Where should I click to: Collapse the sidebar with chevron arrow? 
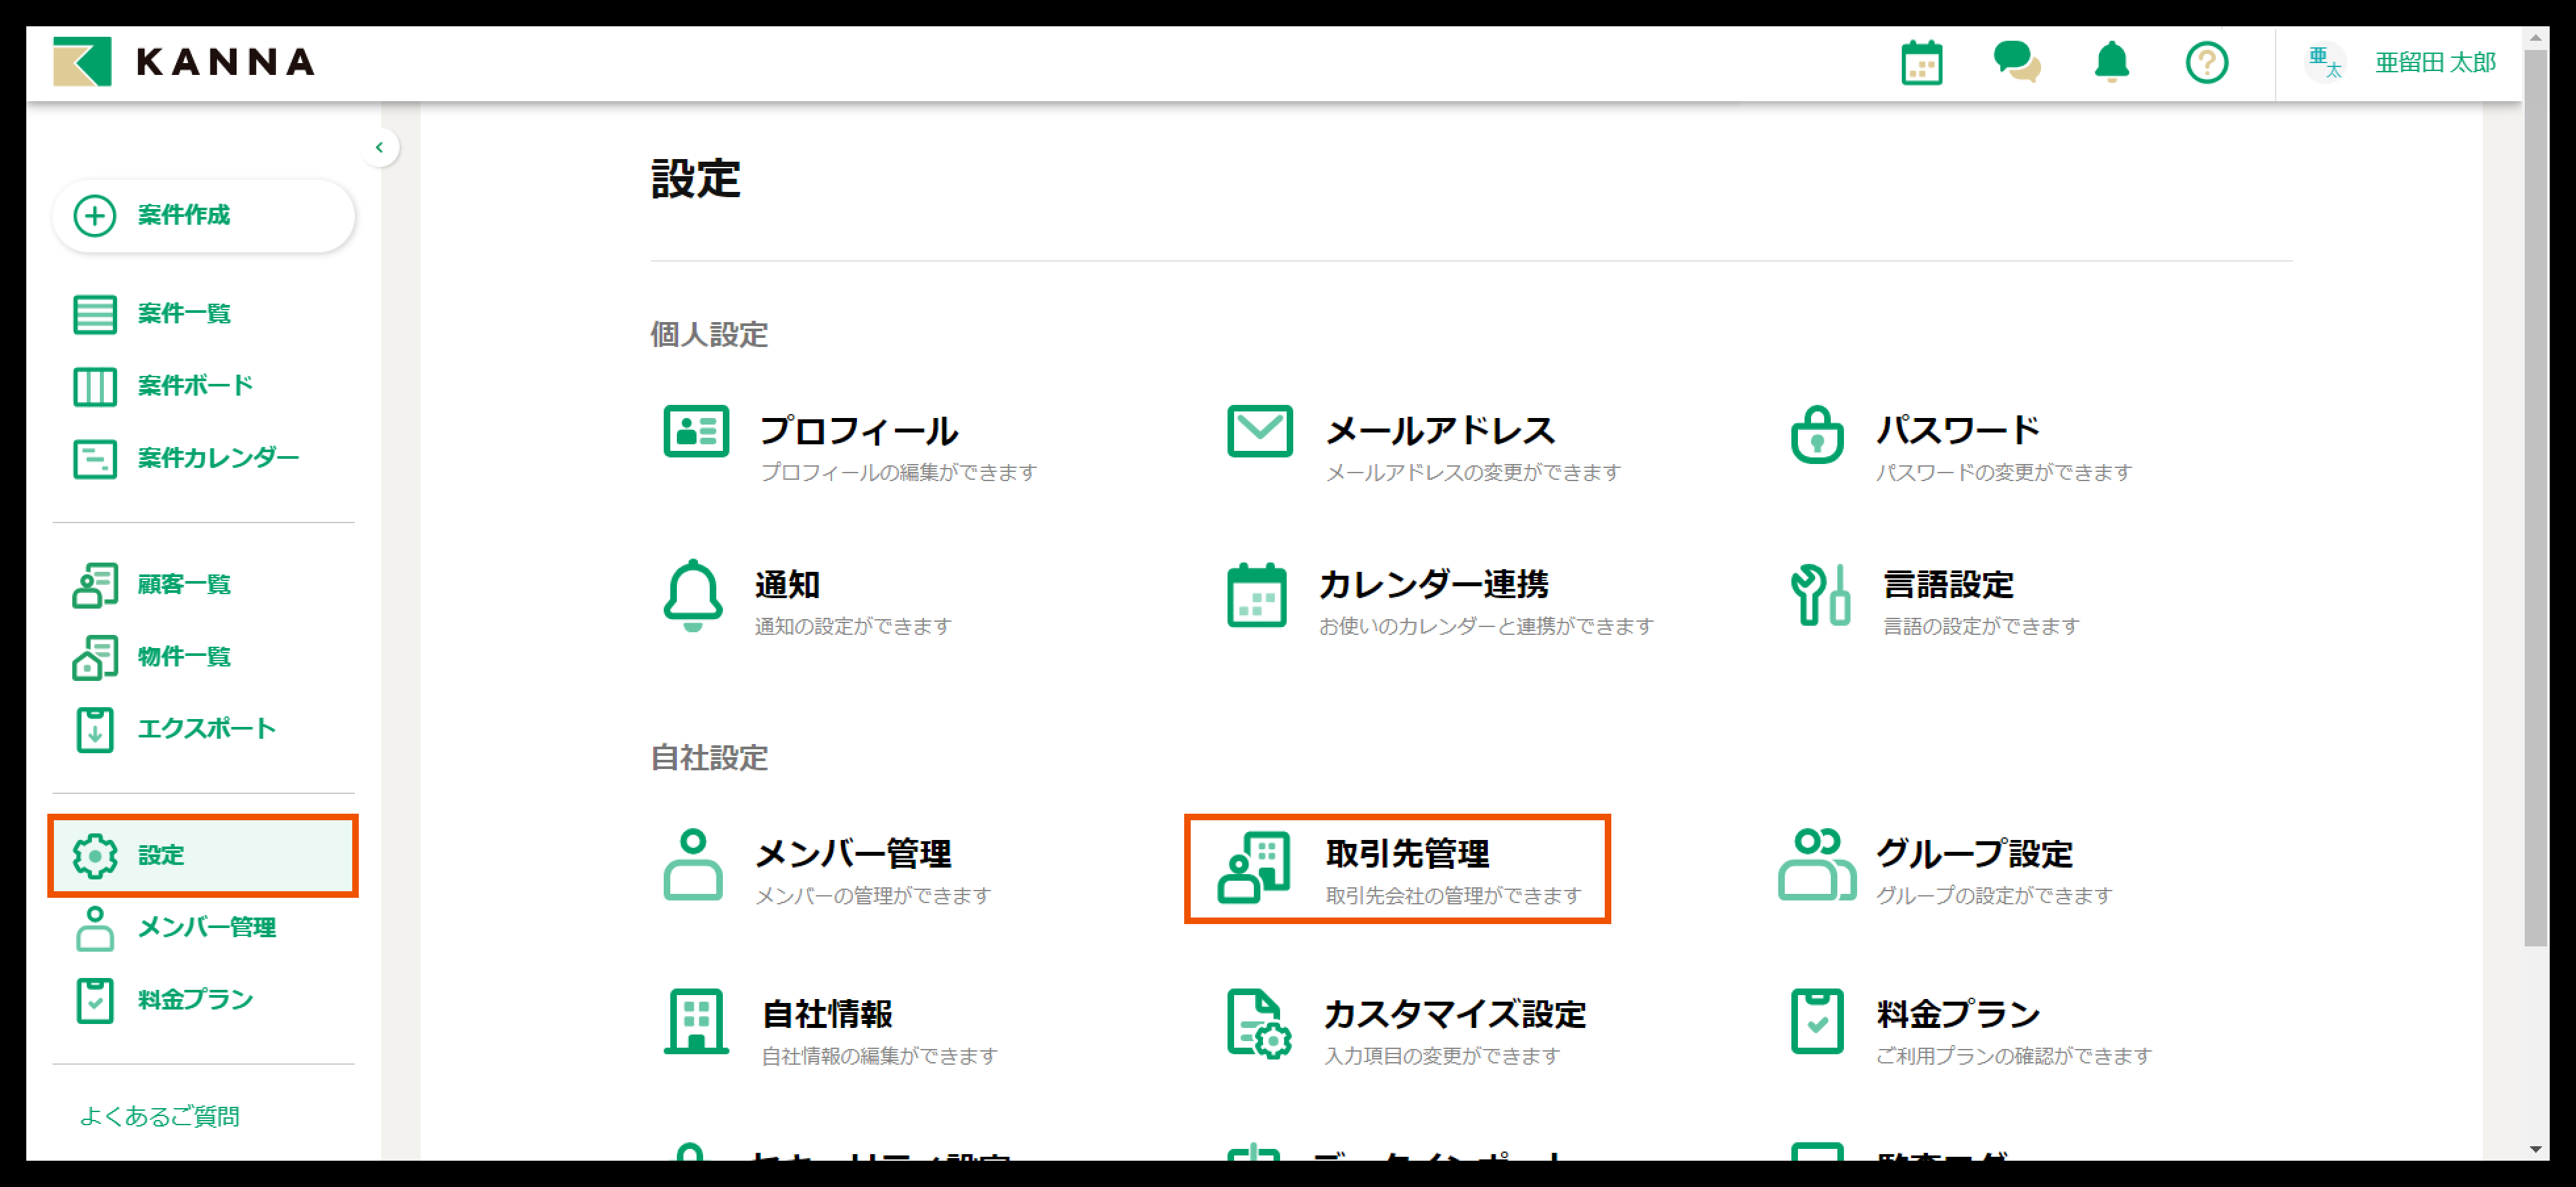coord(379,148)
